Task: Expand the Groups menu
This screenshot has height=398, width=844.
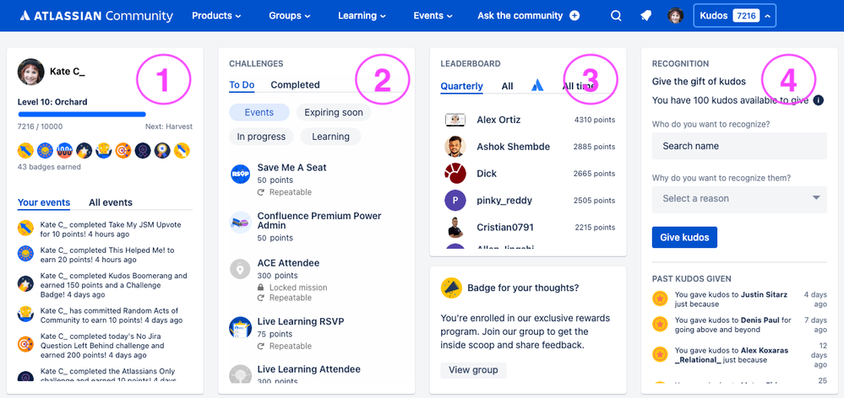Action: tap(290, 15)
